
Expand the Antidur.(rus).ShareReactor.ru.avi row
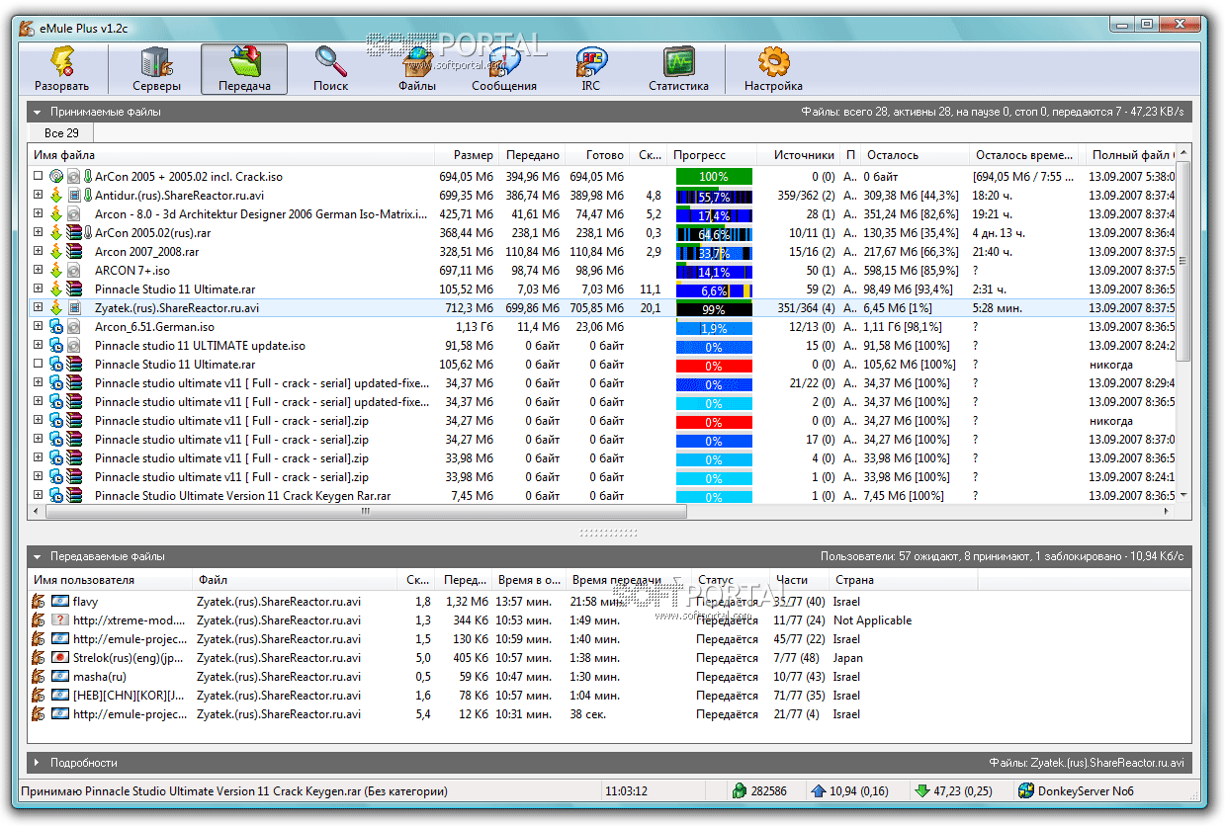coord(38,196)
